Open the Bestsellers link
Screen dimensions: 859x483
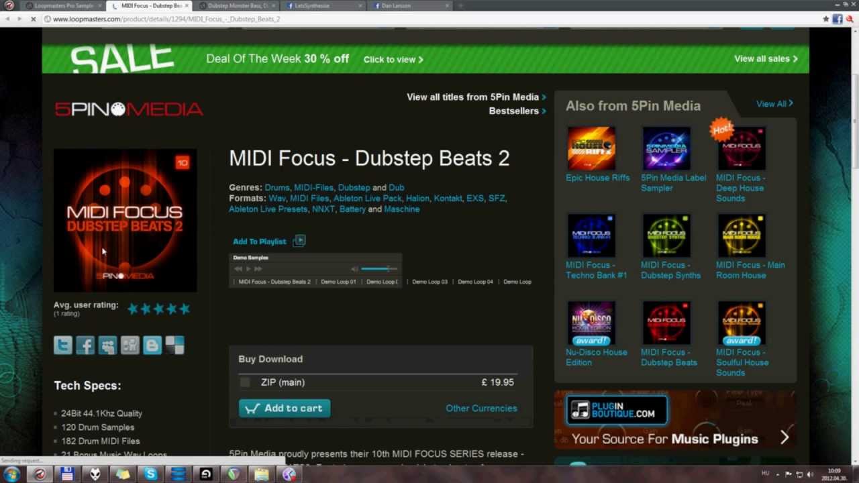[x=517, y=111]
